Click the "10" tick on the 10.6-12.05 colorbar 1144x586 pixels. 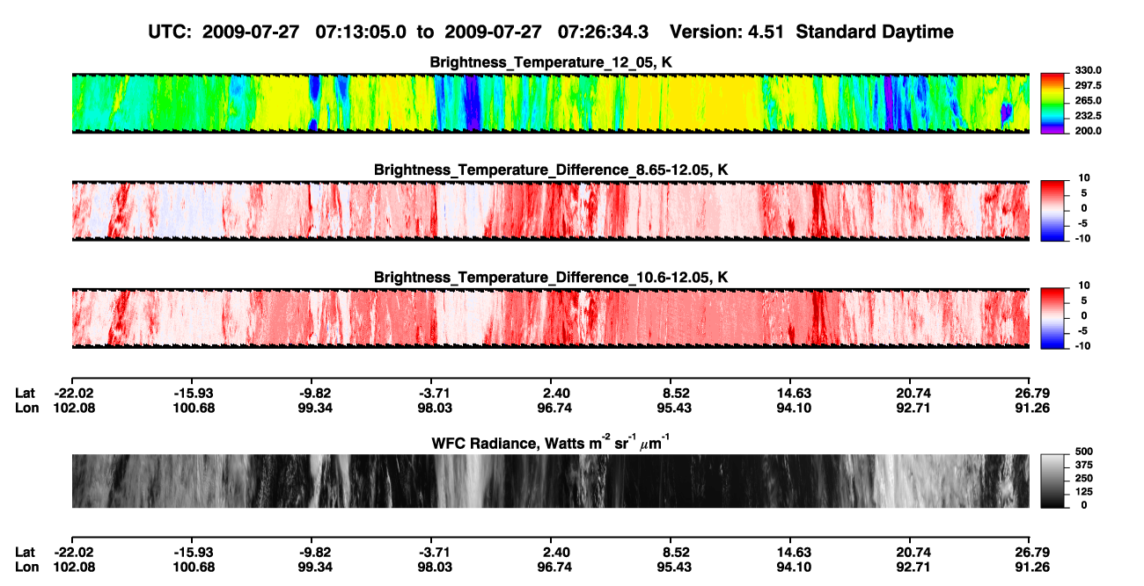pos(1082,286)
